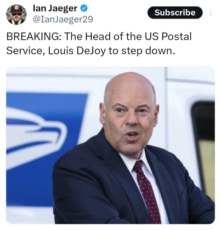Click the name Louis DeJoy in tweet text

(x=77, y=51)
